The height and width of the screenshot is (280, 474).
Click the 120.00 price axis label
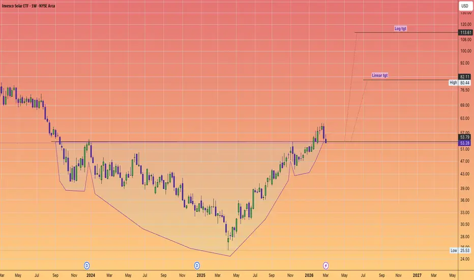(x=465, y=24)
